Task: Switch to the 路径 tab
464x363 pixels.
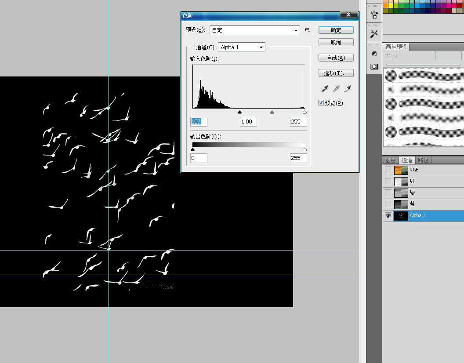Action: pos(423,160)
